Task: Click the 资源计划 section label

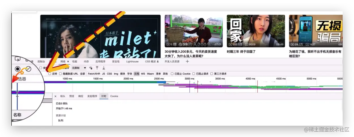Action: click(61, 116)
